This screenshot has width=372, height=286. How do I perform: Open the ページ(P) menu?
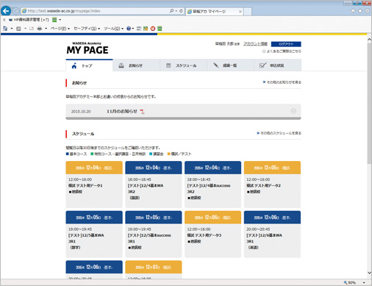(60, 29)
